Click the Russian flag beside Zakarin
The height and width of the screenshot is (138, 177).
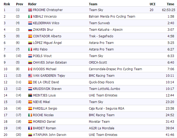pos(30,30)
